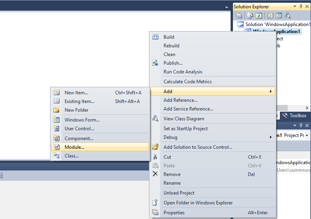Click the Properties icon in Solution Explorer toolbar
The image size is (311, 219).
[239, 15]
